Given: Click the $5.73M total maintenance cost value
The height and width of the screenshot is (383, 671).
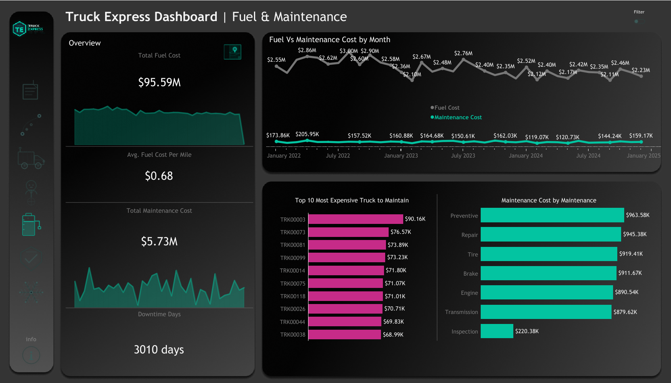Looking at the screenshot, I should (x=159, y=241).
